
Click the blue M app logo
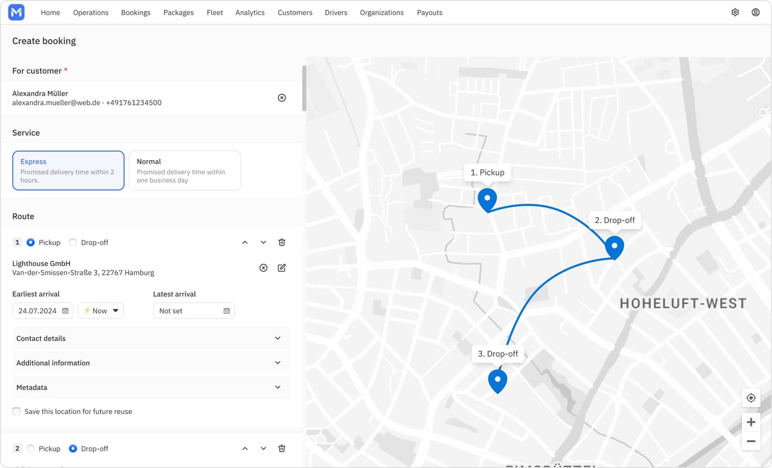16,12
